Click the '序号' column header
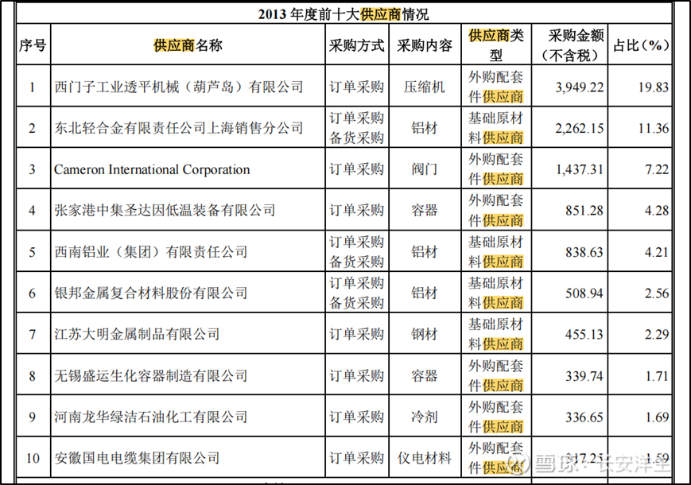The height and width of the screenshot is (485, 691). (33, 45)
